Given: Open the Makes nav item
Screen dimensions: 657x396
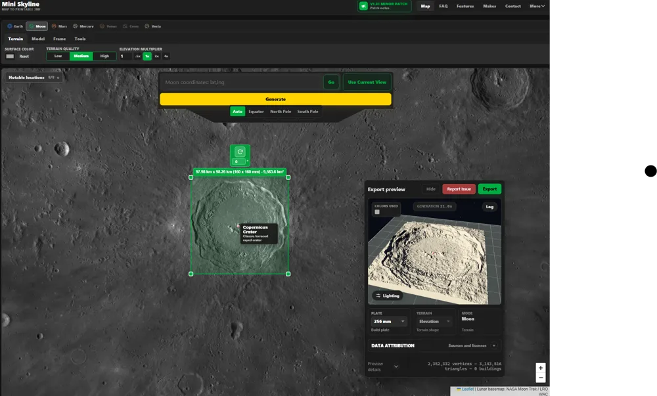Looking at the screenshot, I should tap(489, 7).
